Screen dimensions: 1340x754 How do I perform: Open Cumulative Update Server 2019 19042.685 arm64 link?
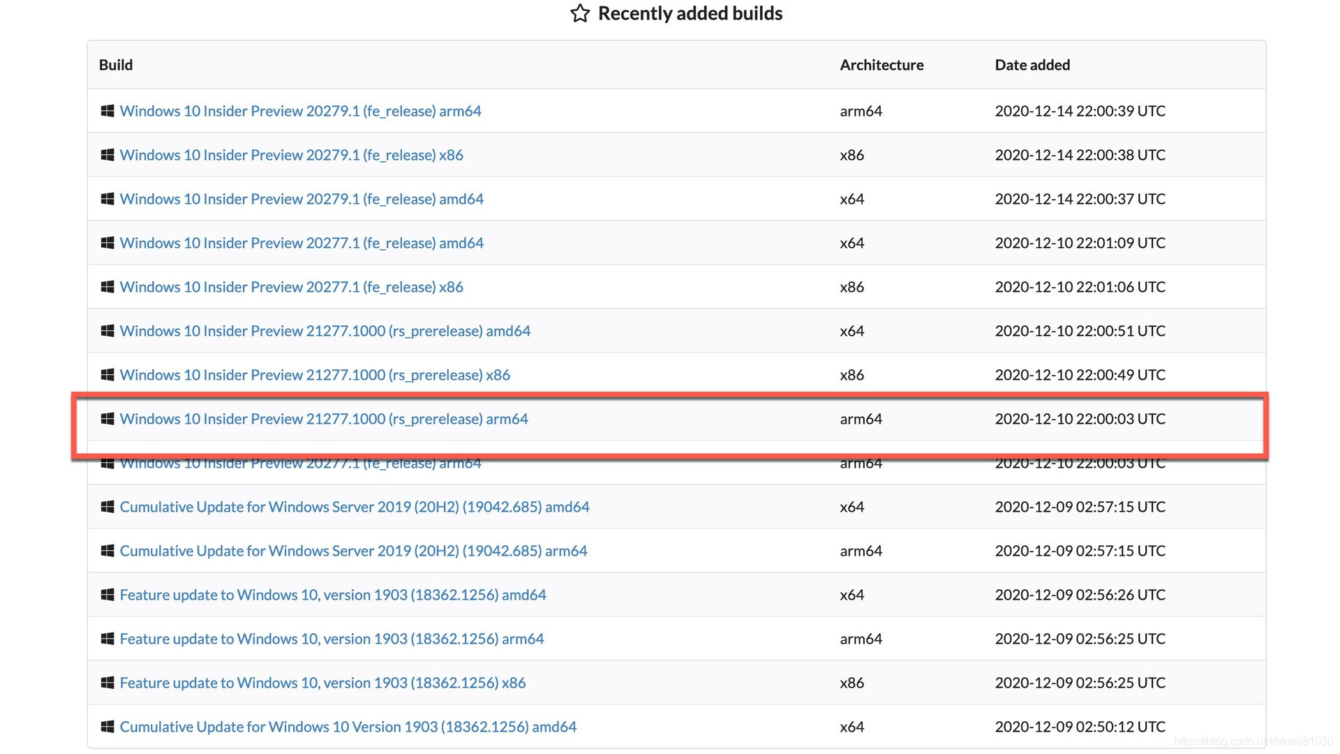(x=353, y=551)
